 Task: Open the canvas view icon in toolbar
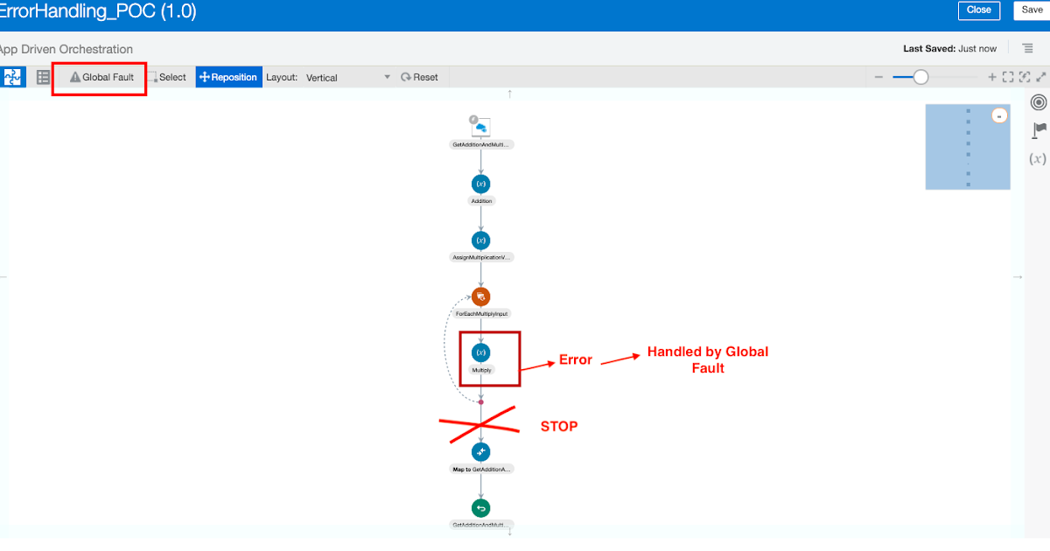[12, 77]
